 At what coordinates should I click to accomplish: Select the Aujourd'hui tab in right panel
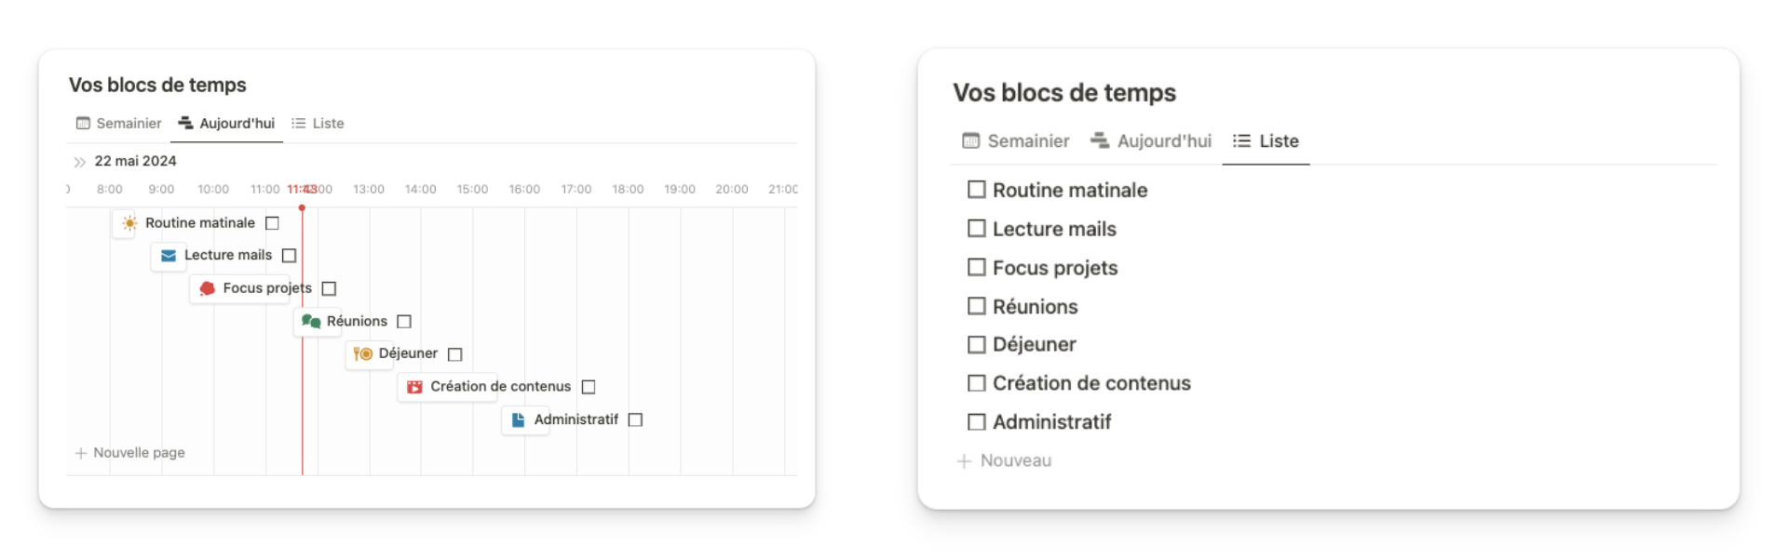[x=1151, y=141]
